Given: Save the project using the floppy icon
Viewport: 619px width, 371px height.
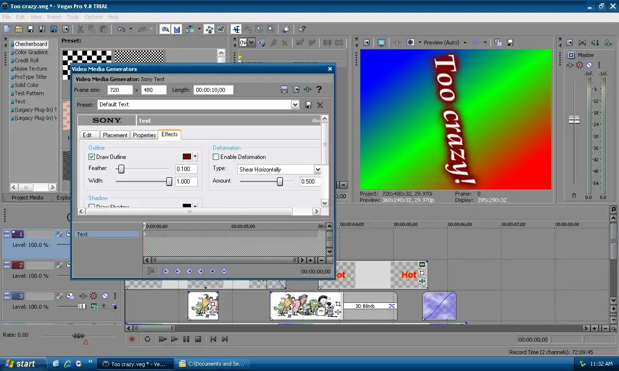Looking at the screenshot, I should pyautogui.click(x=30, y=29).
